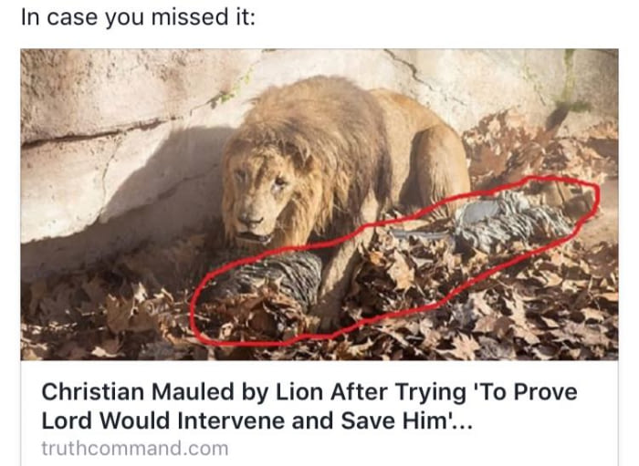Open the lion link preview image

[x=319, y=204]
